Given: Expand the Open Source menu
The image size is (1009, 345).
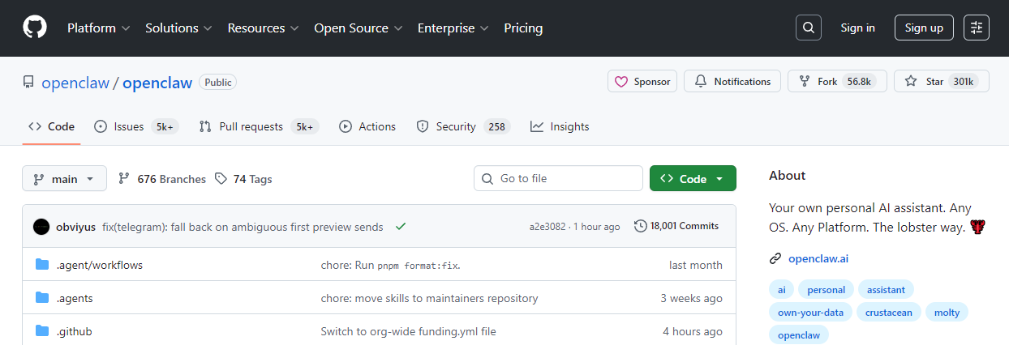Looking at the screenshot, I should [x=359, y=28].
